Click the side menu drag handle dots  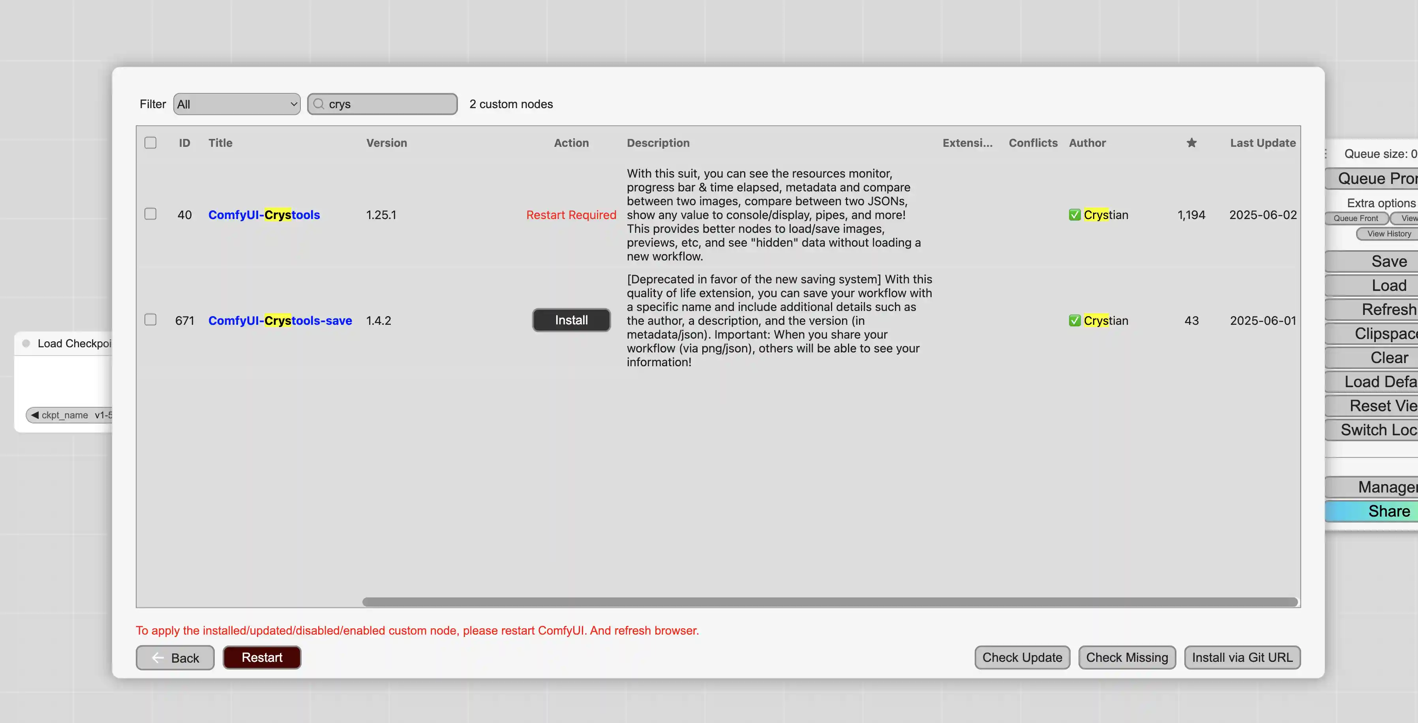coord(1326,154)
